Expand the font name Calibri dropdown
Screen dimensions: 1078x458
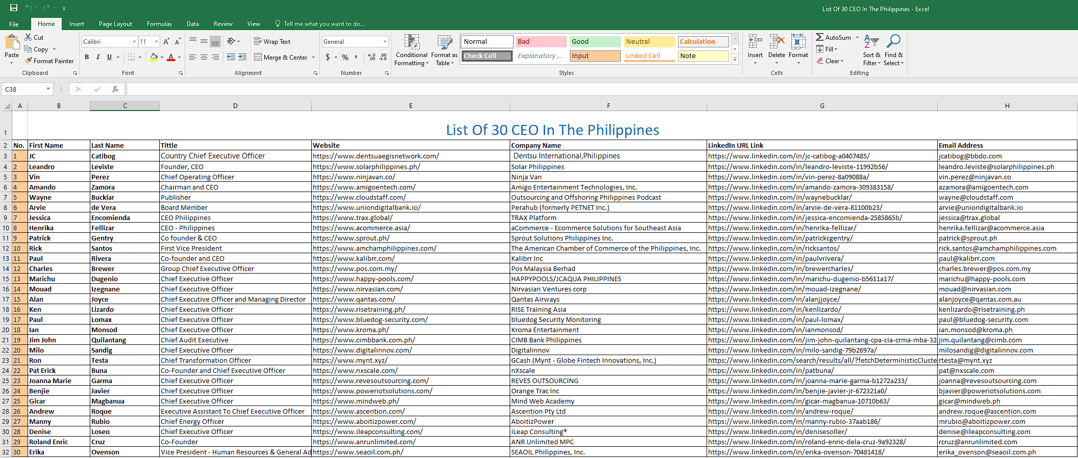point(134,42)
